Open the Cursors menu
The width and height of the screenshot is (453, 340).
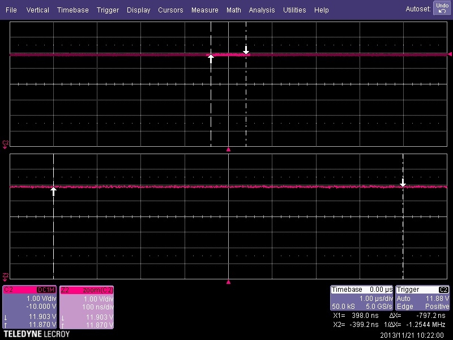click(x=170, y=10)
